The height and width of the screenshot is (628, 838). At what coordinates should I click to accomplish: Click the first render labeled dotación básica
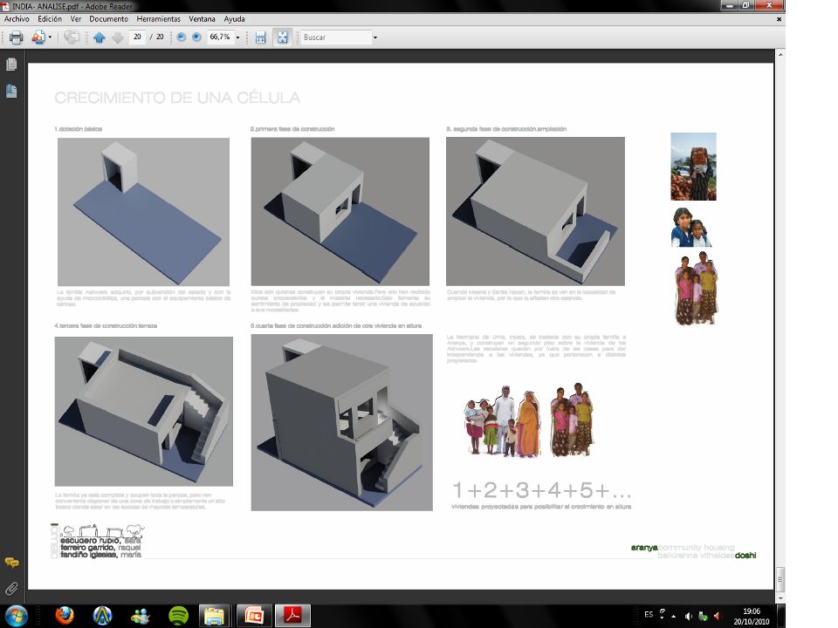coord(143,211)
